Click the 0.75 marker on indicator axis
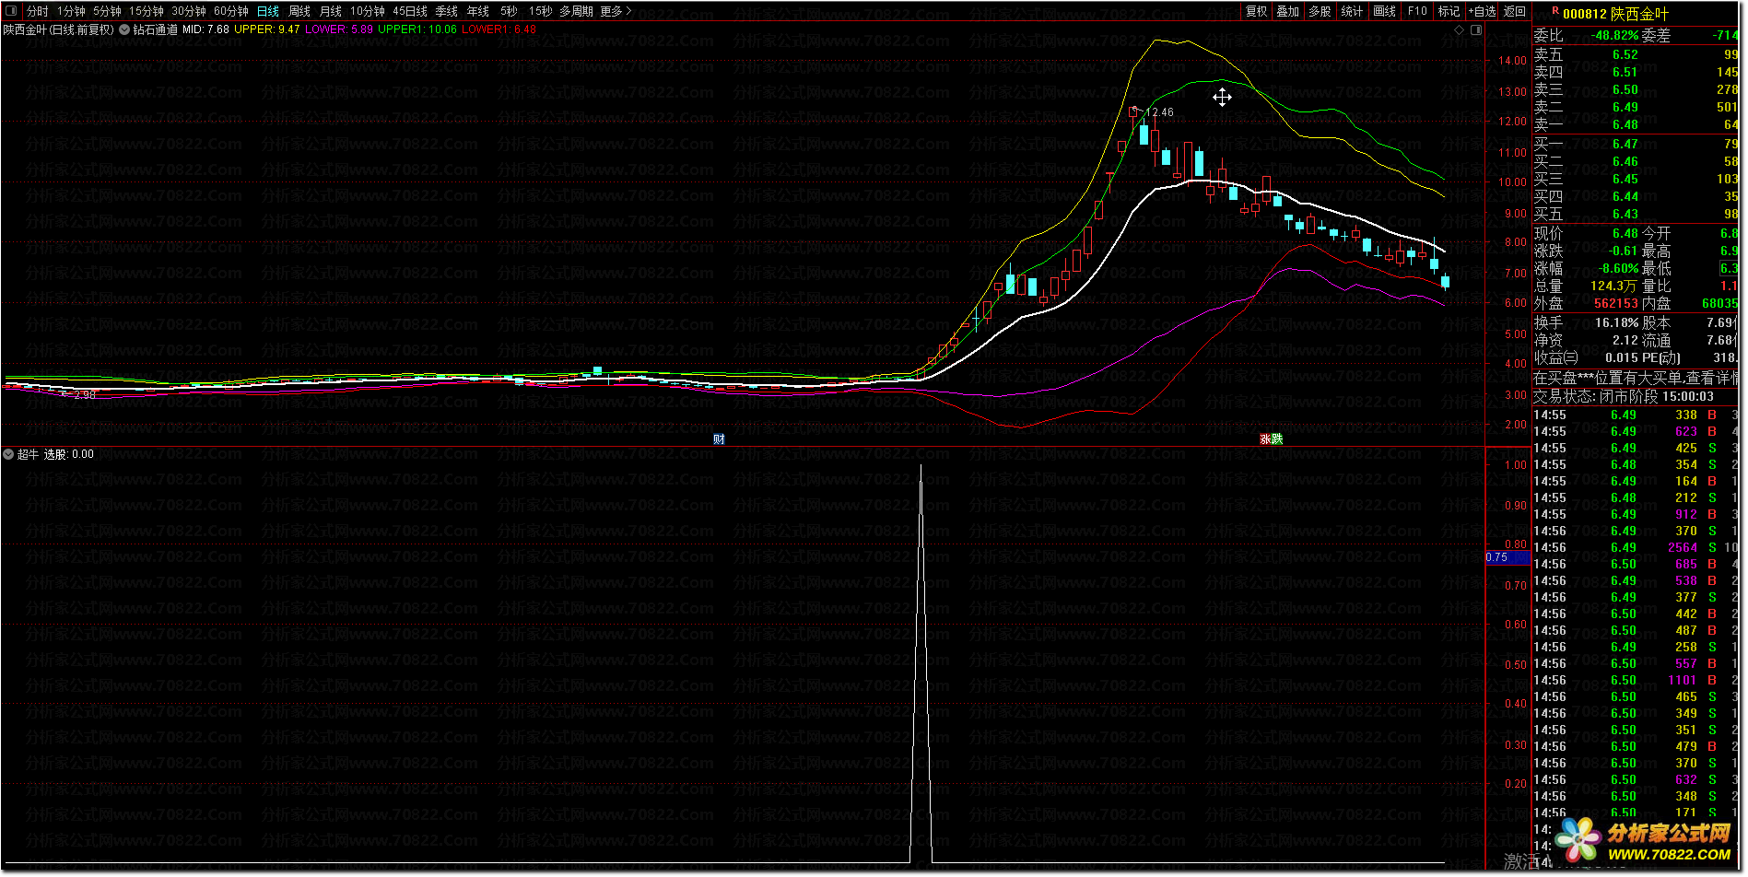 point(1508,557)
